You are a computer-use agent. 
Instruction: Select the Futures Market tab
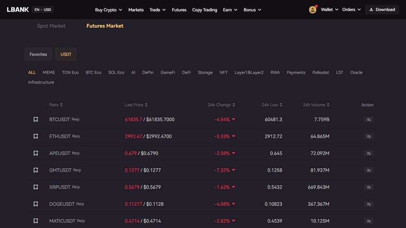[105, 26]
